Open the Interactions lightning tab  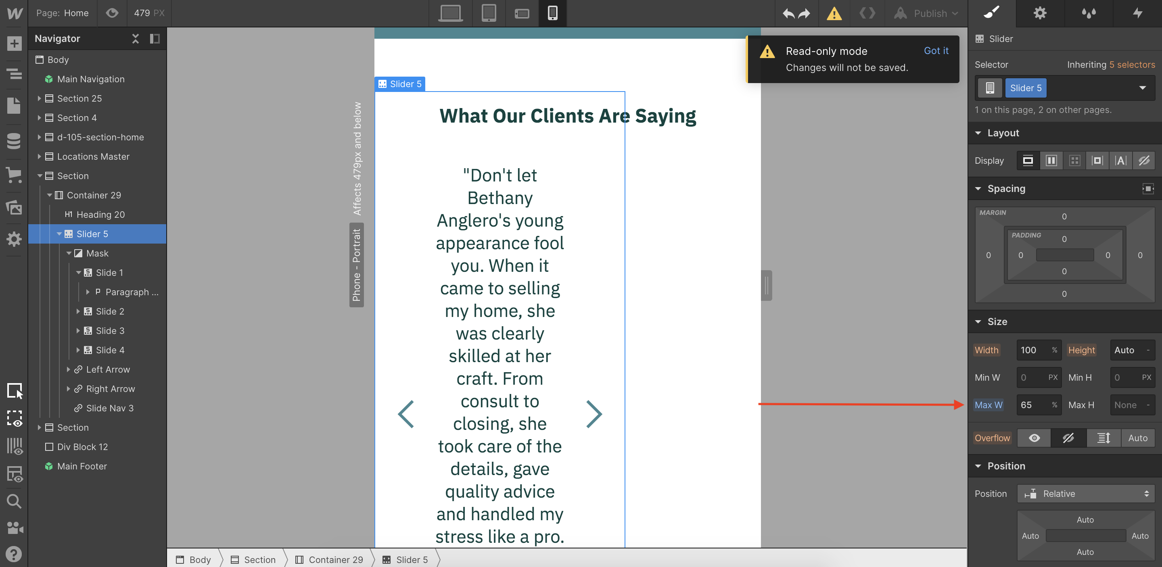tap(1137, 13)
